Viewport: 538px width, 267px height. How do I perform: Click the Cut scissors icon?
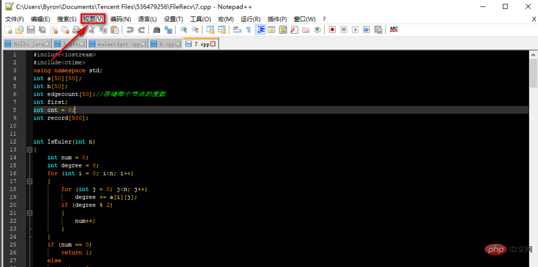92,30
